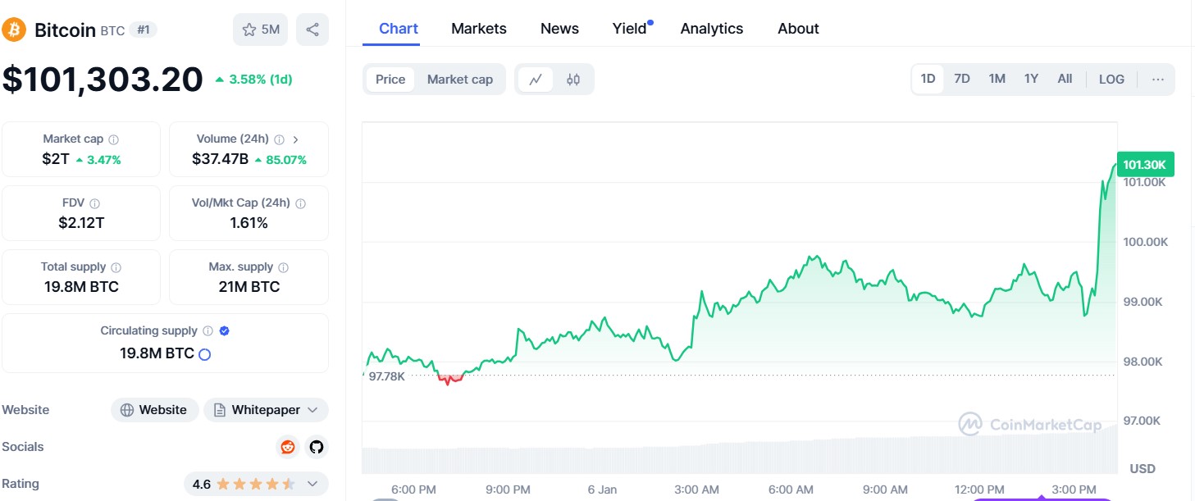Click the 19.8M BTC Total supply value
Screen dimensions: 1195x501
click(81, 287)
